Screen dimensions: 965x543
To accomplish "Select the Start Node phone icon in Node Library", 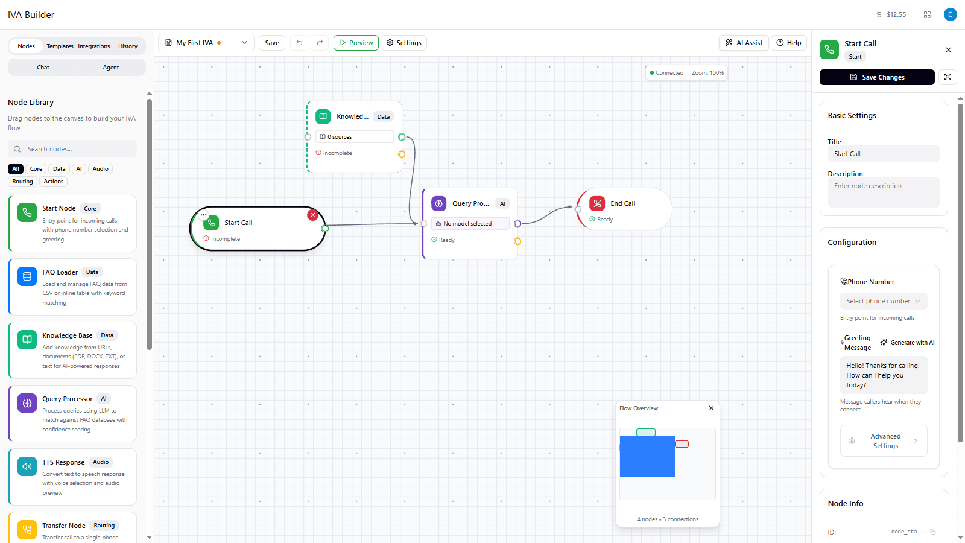I will coord(27,212).
